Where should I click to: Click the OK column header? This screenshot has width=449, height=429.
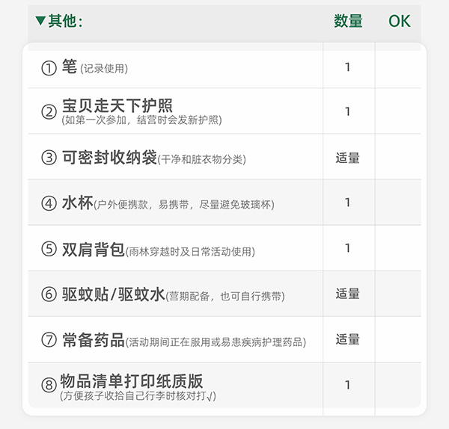click(x=400, y=21)
